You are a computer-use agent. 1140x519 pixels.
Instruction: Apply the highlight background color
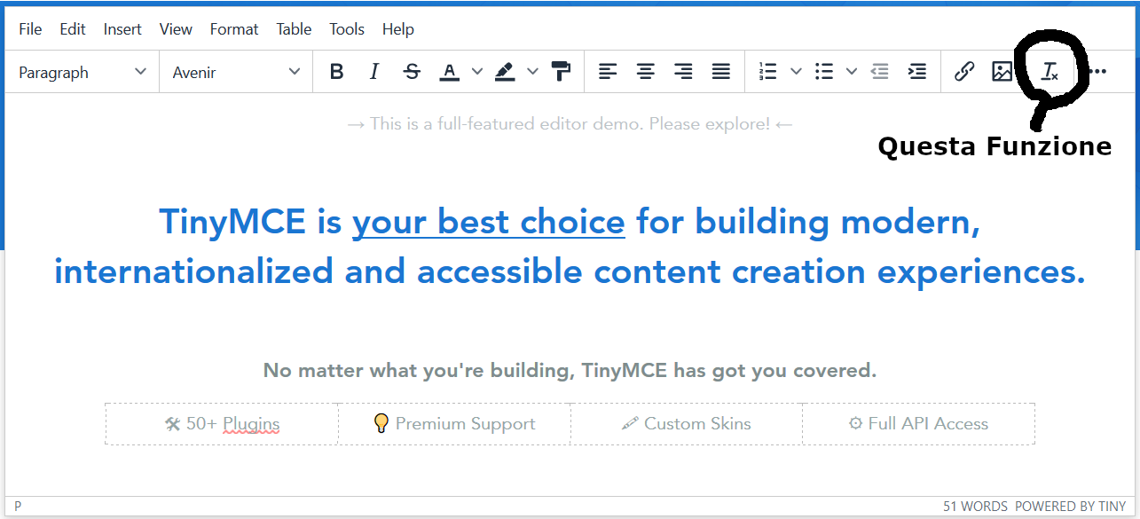coord(505,72)
